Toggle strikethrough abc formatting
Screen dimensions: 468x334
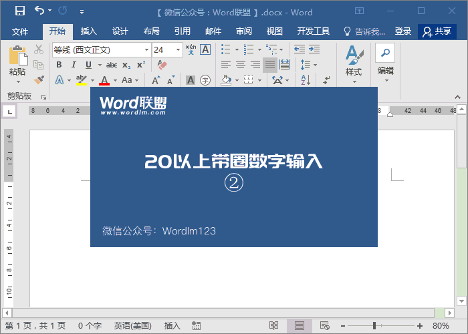(x=112, y=65)
